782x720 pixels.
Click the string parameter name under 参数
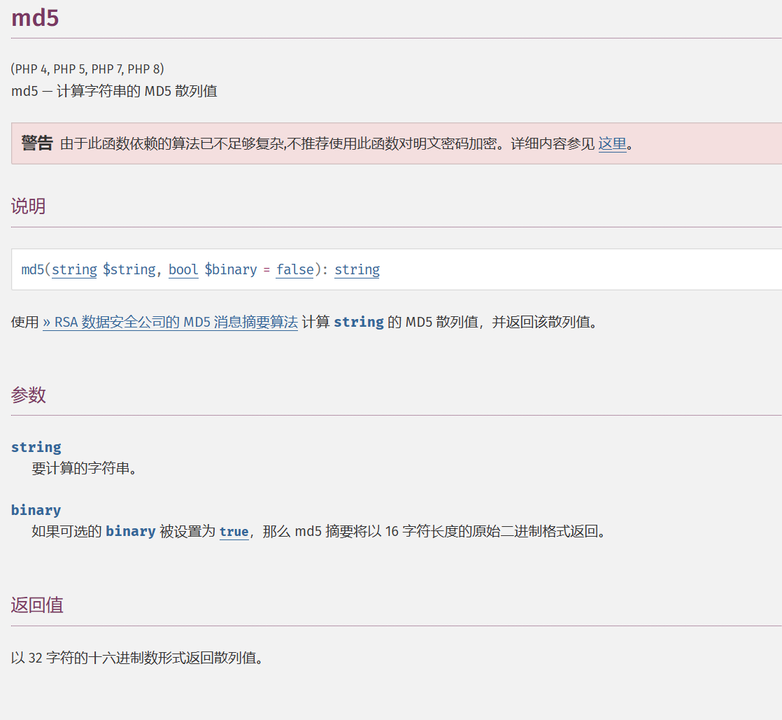pyautogui.click(x=36, y=447)
